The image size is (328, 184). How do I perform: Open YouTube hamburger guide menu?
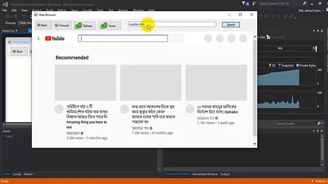38,38
